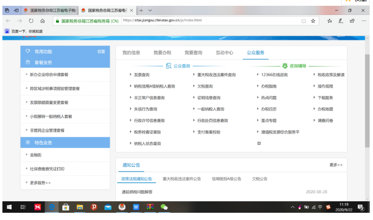Switch to 我要查询 tab
Viewport: 373px width, 220px height.
[193, 53]
